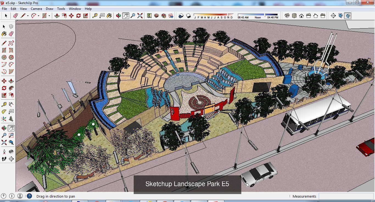Expand the Line tool dropdown arrow
Viewport: 375px width, 202px height.
tap(28, 16)
